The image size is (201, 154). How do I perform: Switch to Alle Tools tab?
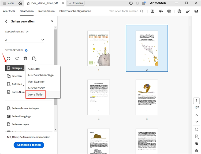9,11
